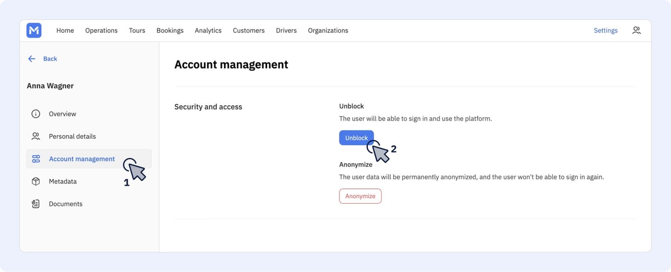Screen dimensions: 671x272
Task: Click the Unblock section heading
Action: [351, 106]
